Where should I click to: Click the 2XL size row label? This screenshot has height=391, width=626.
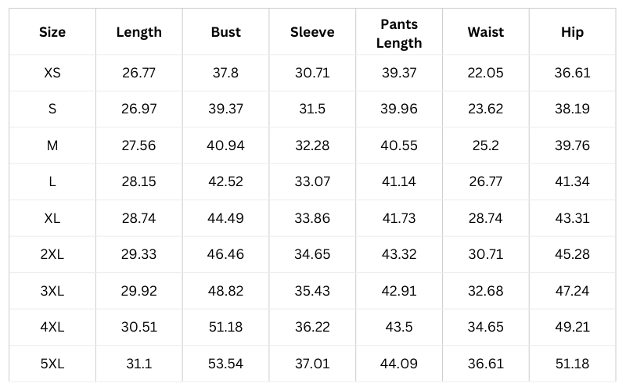[52, 254]
